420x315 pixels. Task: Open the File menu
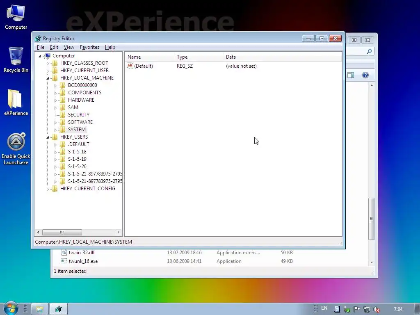(41, 47)
